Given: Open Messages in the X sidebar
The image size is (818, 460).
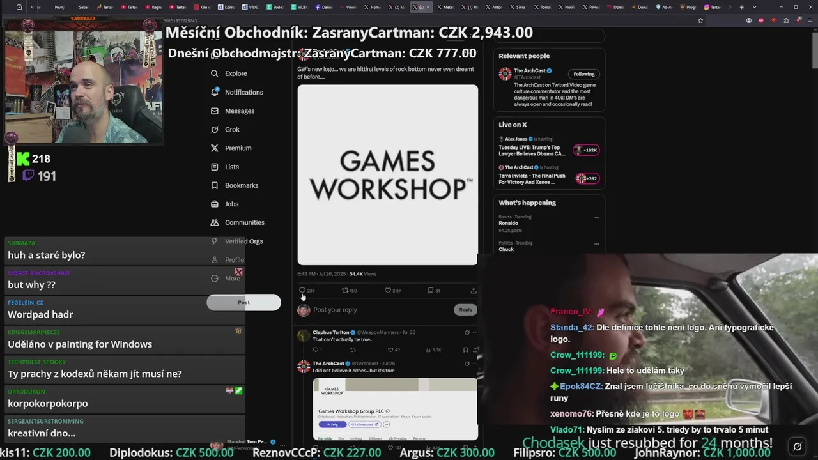Looking at the screenshot, I should pos(233,111).
